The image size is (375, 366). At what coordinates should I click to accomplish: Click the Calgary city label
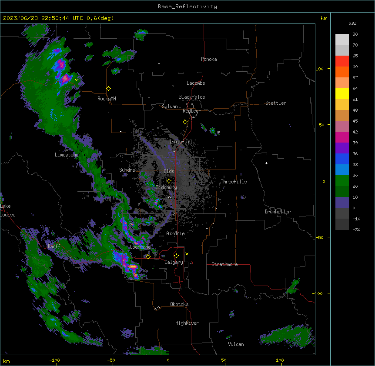[174, 262]
